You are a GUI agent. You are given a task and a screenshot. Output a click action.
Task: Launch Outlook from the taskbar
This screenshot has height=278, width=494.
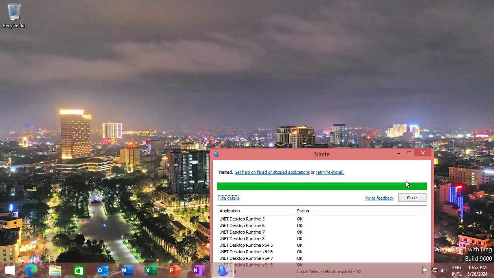tap(103, 270)
